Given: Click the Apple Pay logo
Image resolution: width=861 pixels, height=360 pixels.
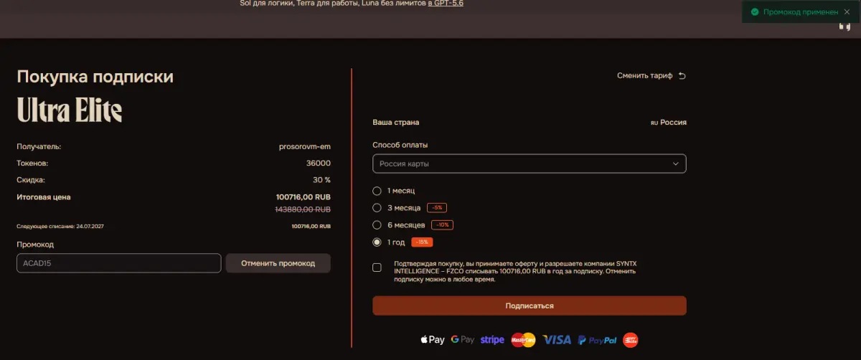Looking at the screenshot, I should (x=432, y=340).
